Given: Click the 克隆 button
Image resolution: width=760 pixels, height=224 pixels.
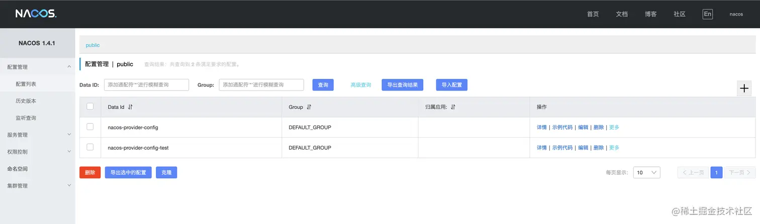Looking at the screenshot, I should click(x=166, y=172).
